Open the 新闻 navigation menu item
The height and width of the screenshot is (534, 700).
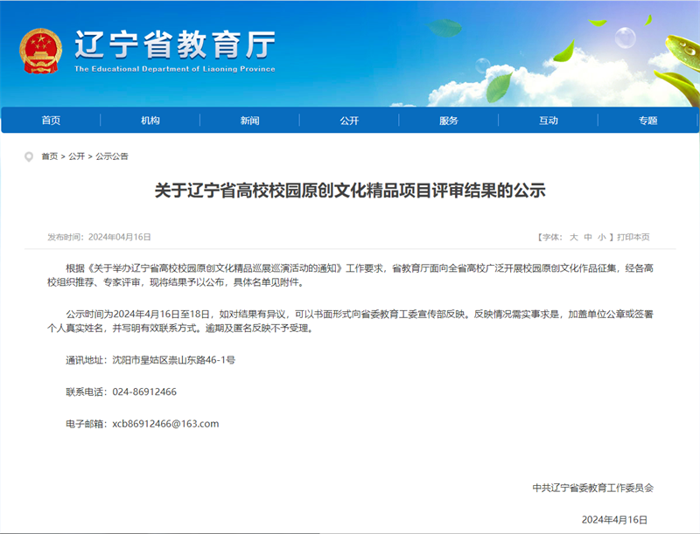click(249, 121)
